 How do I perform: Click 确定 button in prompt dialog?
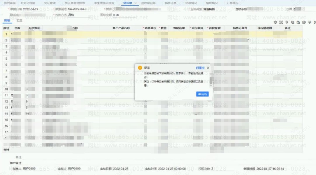(202, 94)
